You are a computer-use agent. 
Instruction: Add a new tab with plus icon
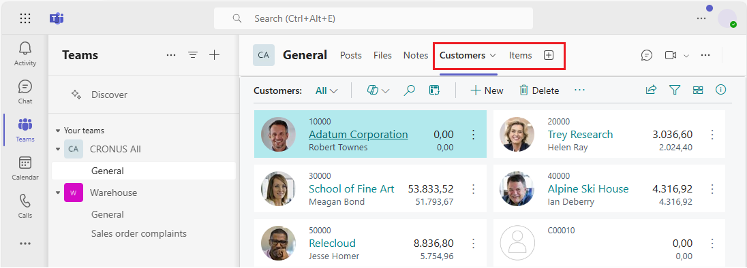[549, 55]
